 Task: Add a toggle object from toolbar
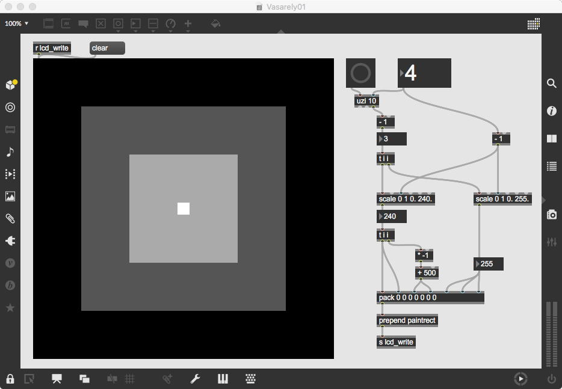[x=100, y=23]
